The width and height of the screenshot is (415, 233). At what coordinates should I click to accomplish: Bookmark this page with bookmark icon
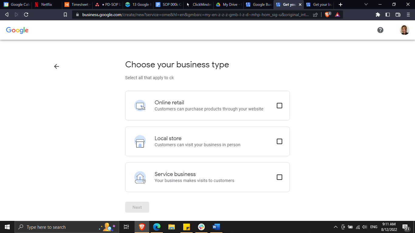coord(65,15)
